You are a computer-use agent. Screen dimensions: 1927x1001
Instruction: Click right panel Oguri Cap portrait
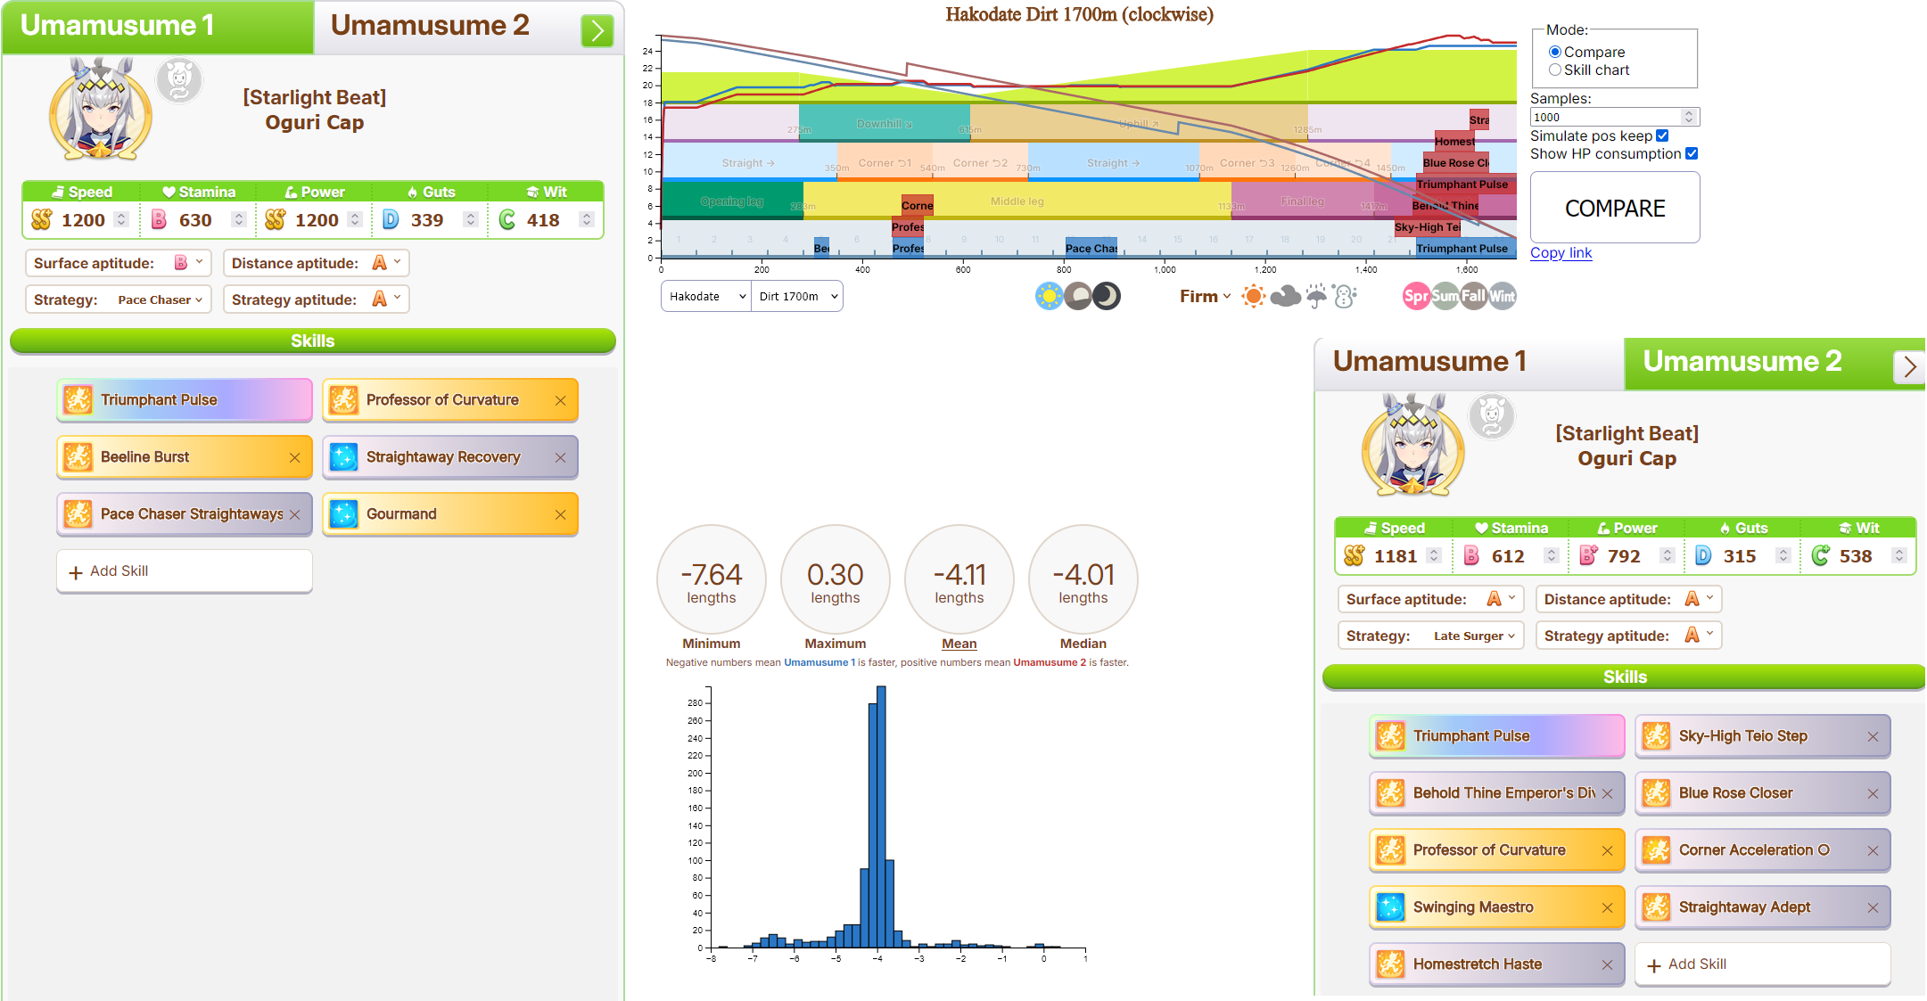pyautogui.click(x=1412, y=445)
